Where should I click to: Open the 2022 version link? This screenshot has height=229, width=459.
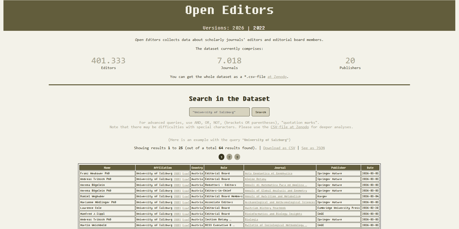point(259,28)
